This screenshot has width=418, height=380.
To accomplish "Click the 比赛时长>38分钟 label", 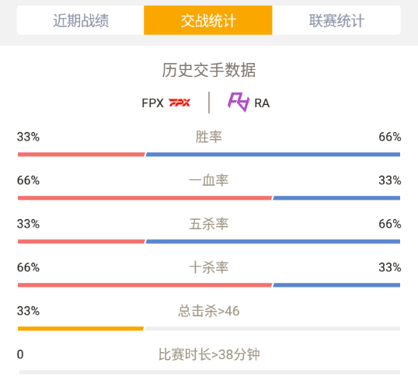I will pos(209,354).
